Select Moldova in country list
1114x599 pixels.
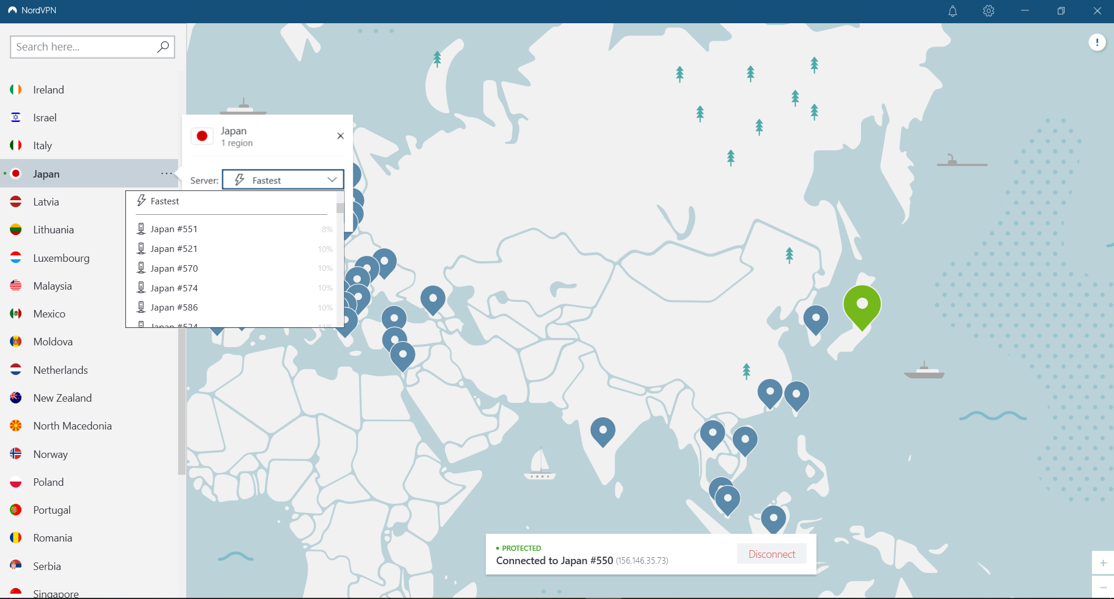pyautogui.click(x=89, y=342)
